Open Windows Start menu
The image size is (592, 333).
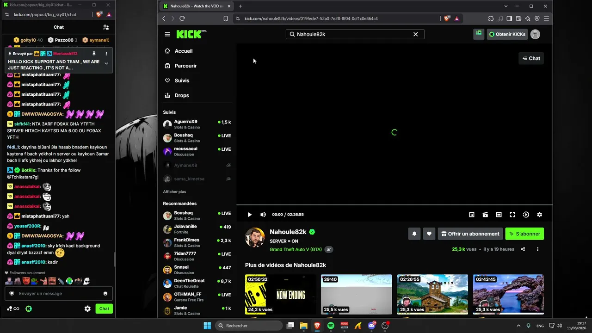tap(207, 326)
